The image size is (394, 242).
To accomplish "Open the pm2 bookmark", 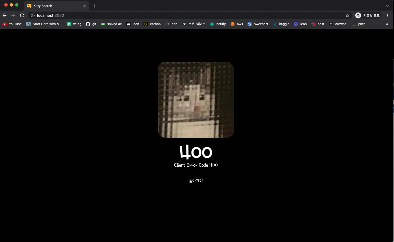I will [x=358, y=24].
